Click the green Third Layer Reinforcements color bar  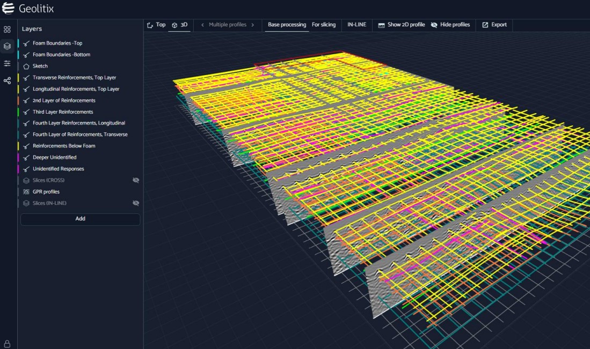coord(19,112)
